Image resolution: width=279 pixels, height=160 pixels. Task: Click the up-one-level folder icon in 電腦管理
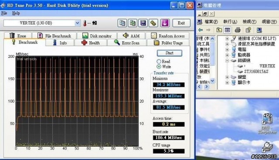click(219, 30)
